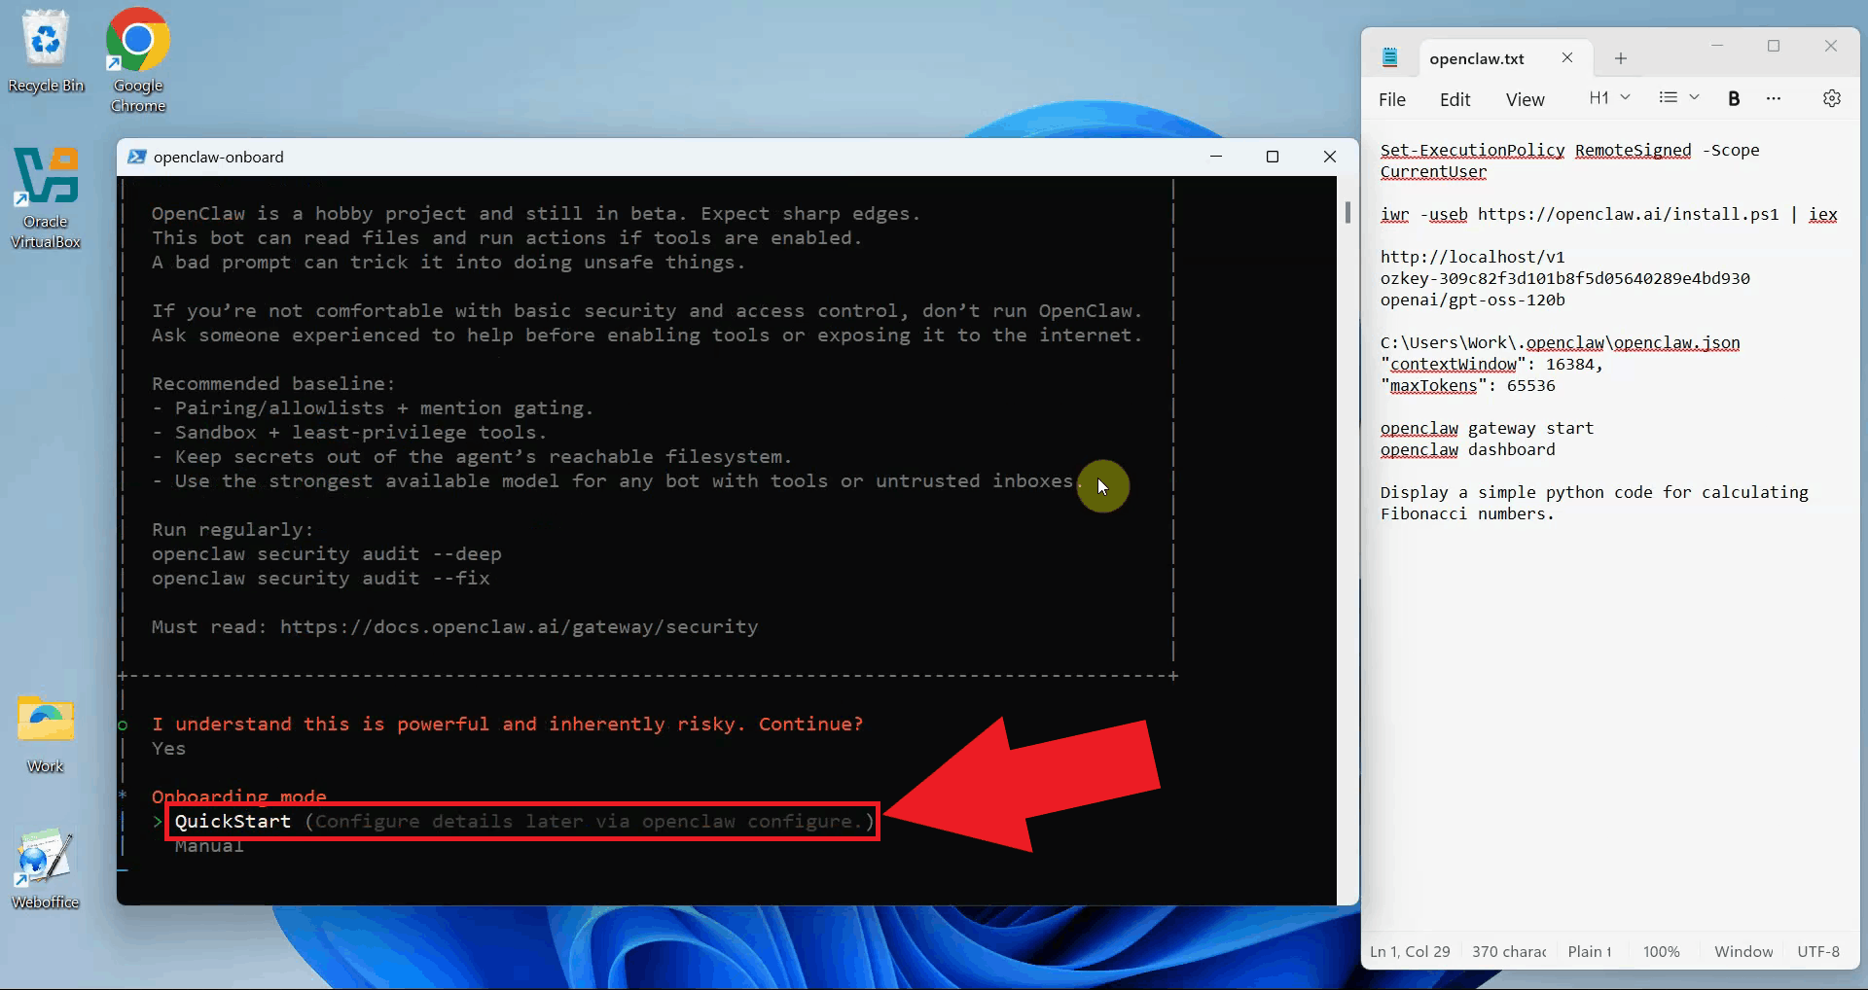
Task: Click the Google Chrome desktop shortcut
Action: [138, 58]
